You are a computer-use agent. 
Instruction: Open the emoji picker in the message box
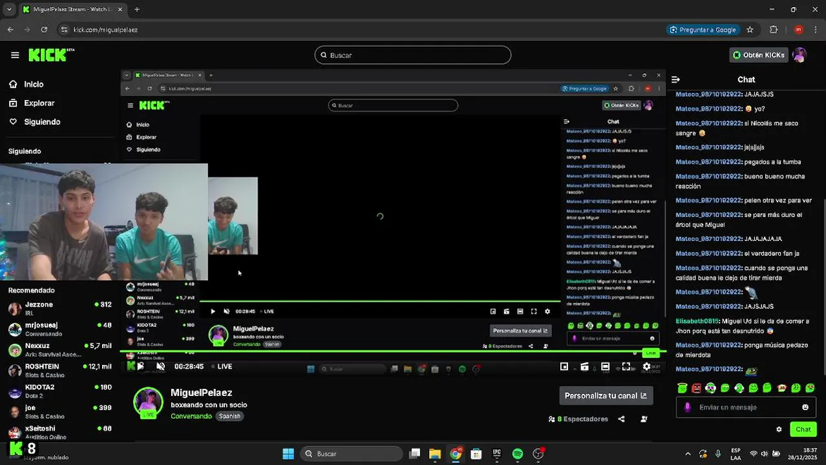click(805, 407)
